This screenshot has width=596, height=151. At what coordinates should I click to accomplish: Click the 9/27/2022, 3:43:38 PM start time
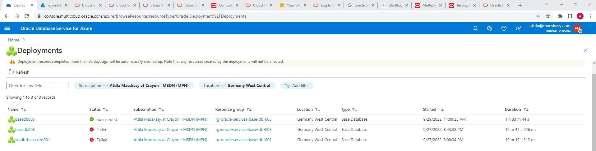[x=443, y=129]
